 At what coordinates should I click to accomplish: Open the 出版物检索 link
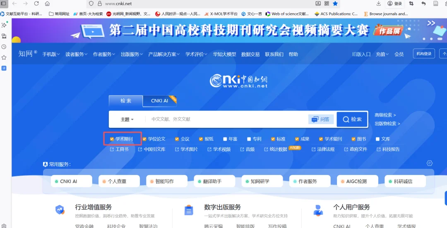point(387,124)
